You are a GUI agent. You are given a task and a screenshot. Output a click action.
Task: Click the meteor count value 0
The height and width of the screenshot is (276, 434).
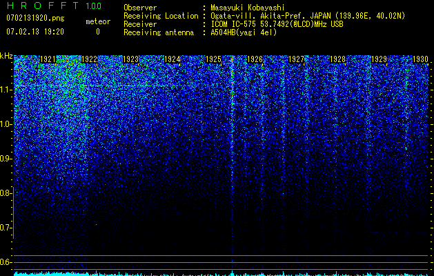pyautogui.click(x=98, y=32)
